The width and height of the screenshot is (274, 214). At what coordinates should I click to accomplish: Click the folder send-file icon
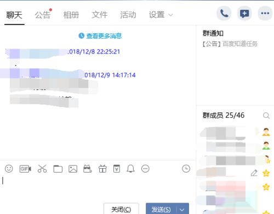(x=58, y=169)
